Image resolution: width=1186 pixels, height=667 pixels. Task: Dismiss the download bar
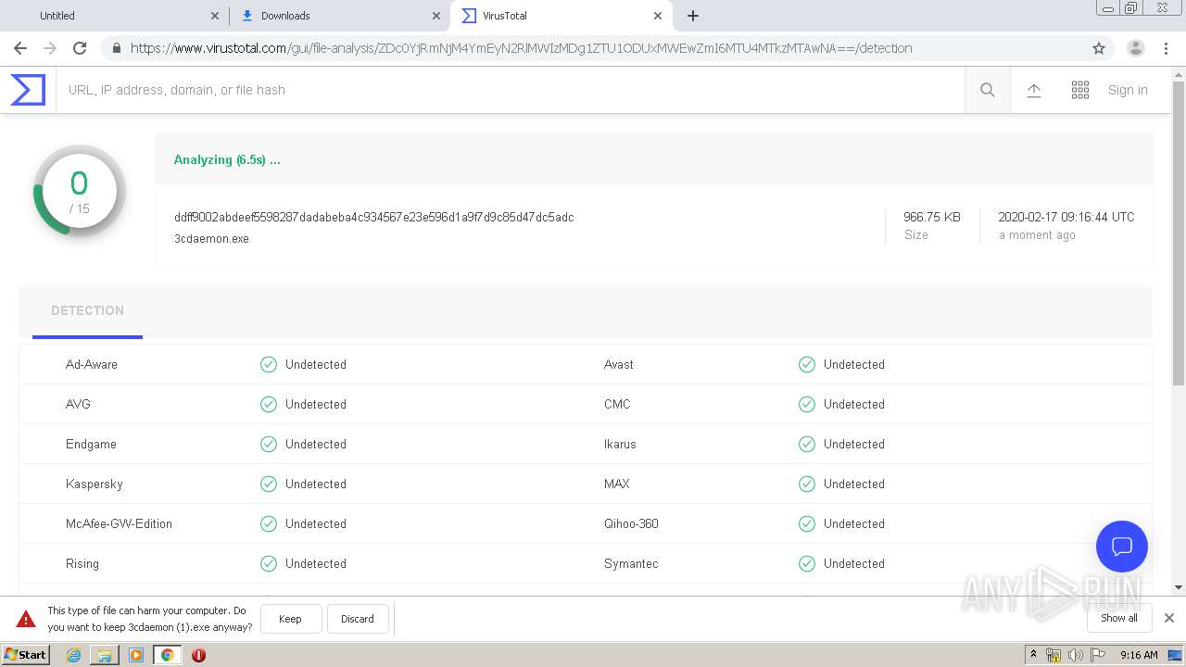point(1169,618)
